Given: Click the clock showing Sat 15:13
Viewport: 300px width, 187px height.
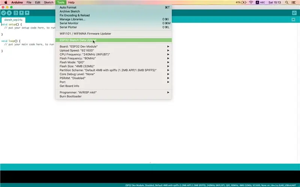Looking at the screenshot, I should tap(274, 3).
